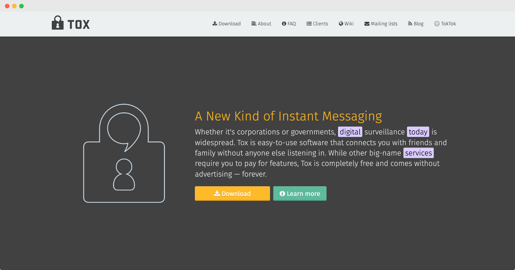The height and width of the screenshot is (270, 515).
Task: Click the FAQ info circle icon
Action: pyautogui.click(x=284, y=23)
